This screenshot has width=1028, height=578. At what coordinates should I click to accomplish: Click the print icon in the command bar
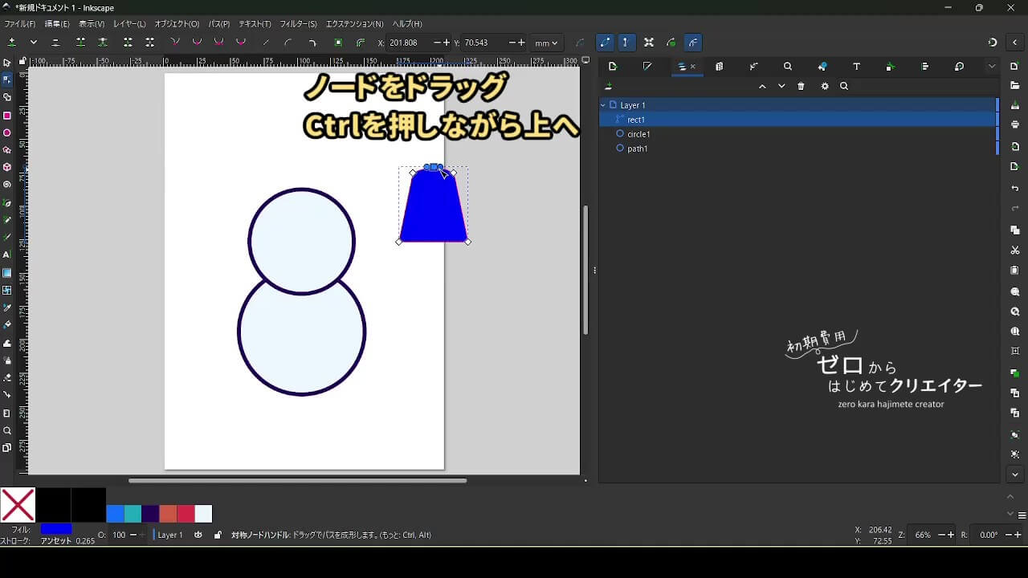[1015, 124]
